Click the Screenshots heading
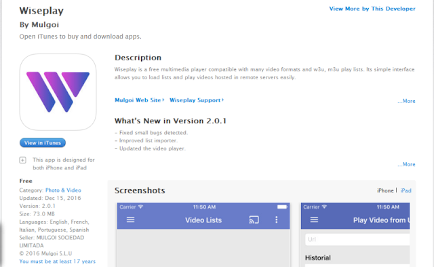This screenshot has width=434, height=267. [140, 190]
